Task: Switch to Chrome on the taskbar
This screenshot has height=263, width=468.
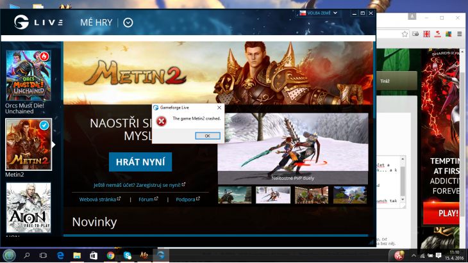Action: click(x=110, y=255)
